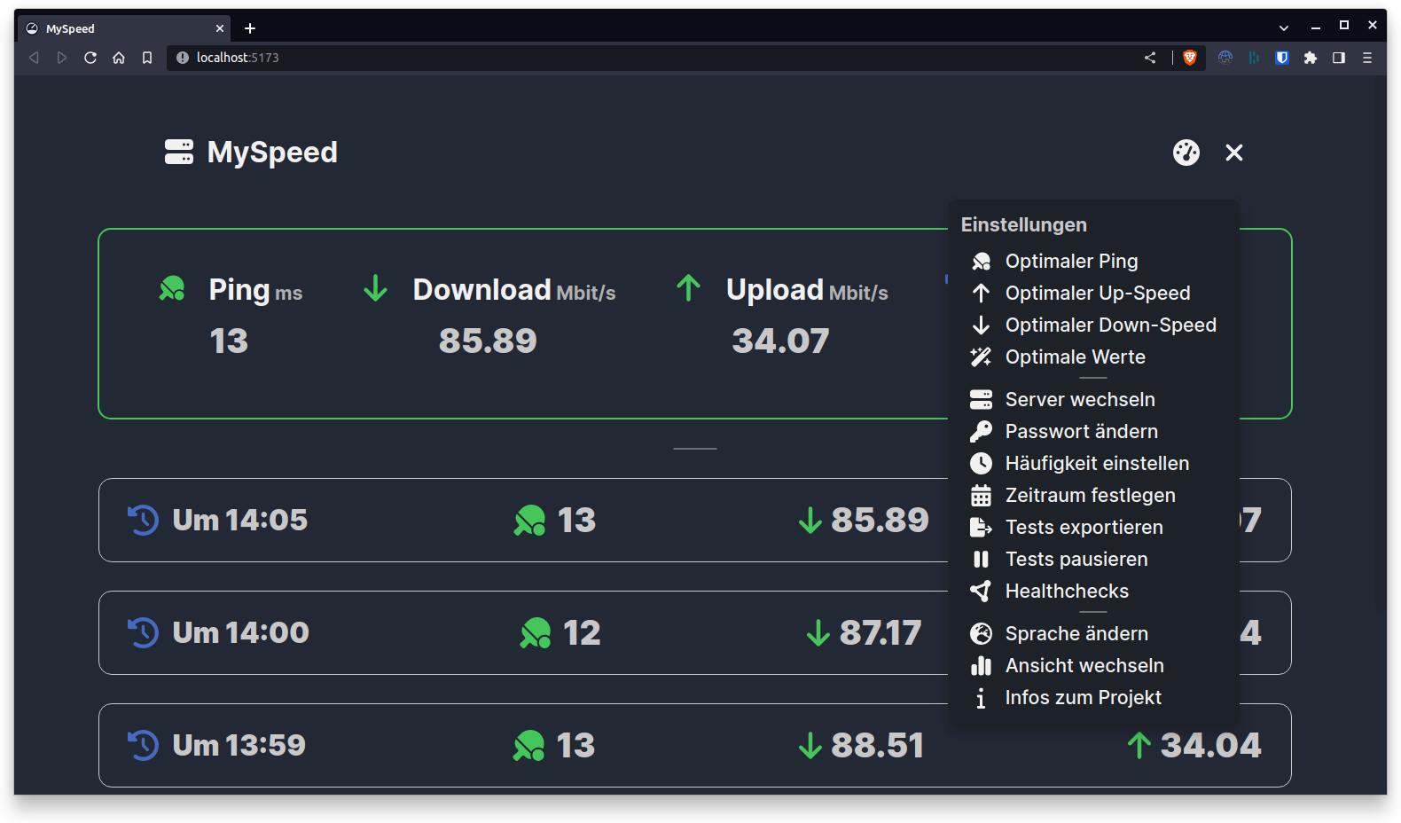Viewport: 1401px width, 823px height.
Task: Click ping value 12 in the 14:00 row
Action: pos(582,632)
